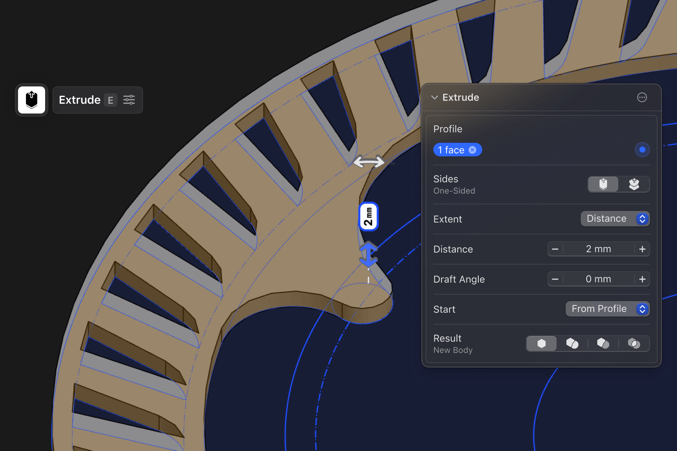This screenshot has width=677, height=451.
Task: Increase Distance with plus button
Action: click(642, 249)
